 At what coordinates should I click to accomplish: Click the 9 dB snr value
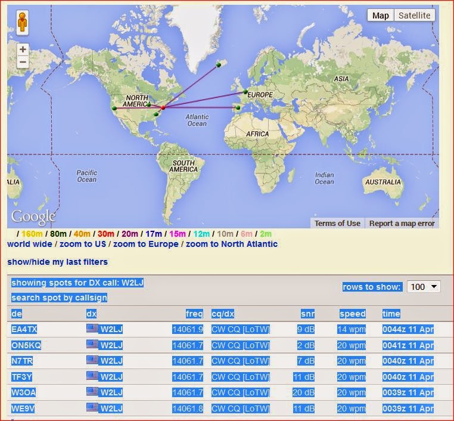pos(306,329)
